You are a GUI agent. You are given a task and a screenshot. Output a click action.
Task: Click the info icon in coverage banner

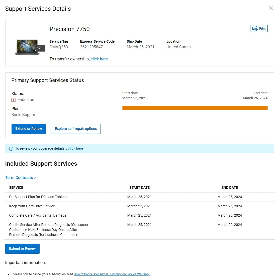[11, 149]
